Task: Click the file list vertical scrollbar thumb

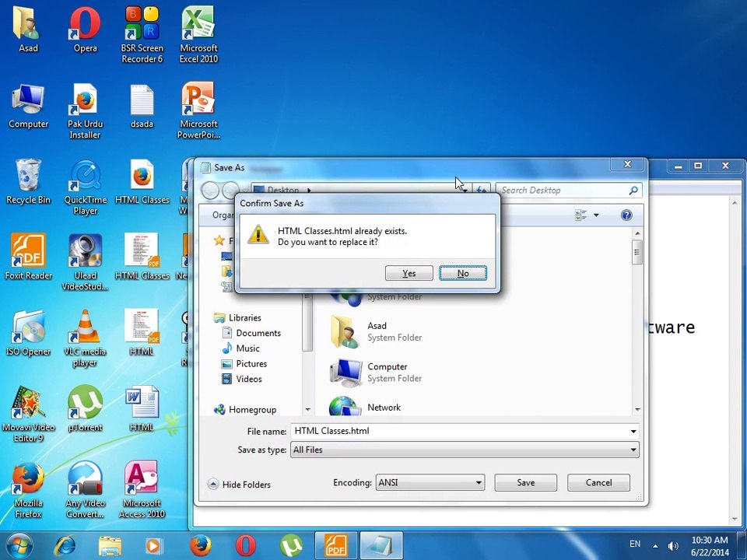Action: 637,252
